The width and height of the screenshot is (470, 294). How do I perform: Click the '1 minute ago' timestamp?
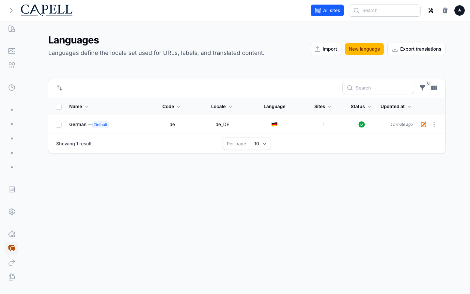coord(402,124)
